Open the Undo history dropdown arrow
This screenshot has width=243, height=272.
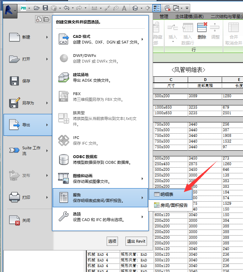point(73,8)
